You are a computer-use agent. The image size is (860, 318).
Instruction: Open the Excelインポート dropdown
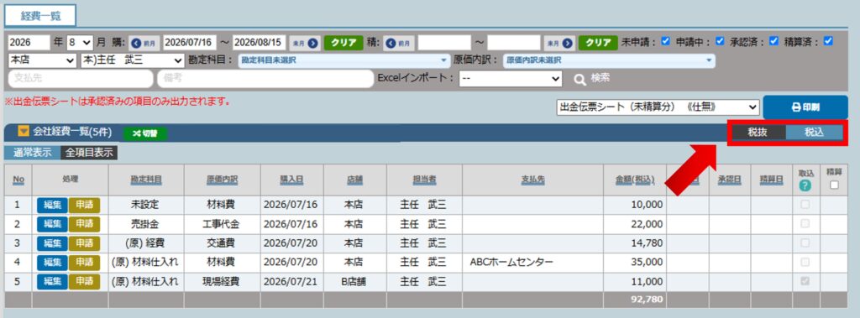(x=511, y=79)
